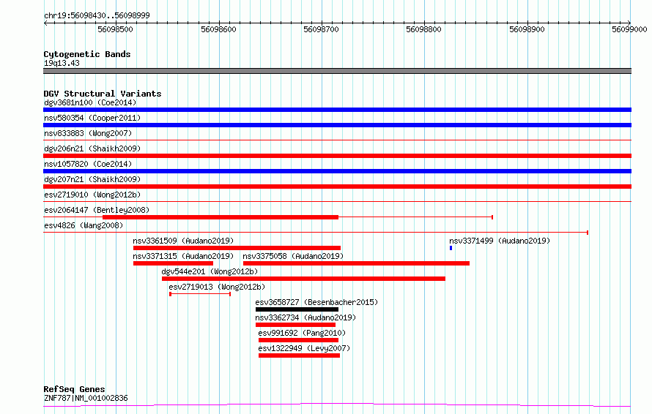Click the dgv3681n100 (Coe2014) variant label
The width and height of the screenshot is (652, 414).
90,102
